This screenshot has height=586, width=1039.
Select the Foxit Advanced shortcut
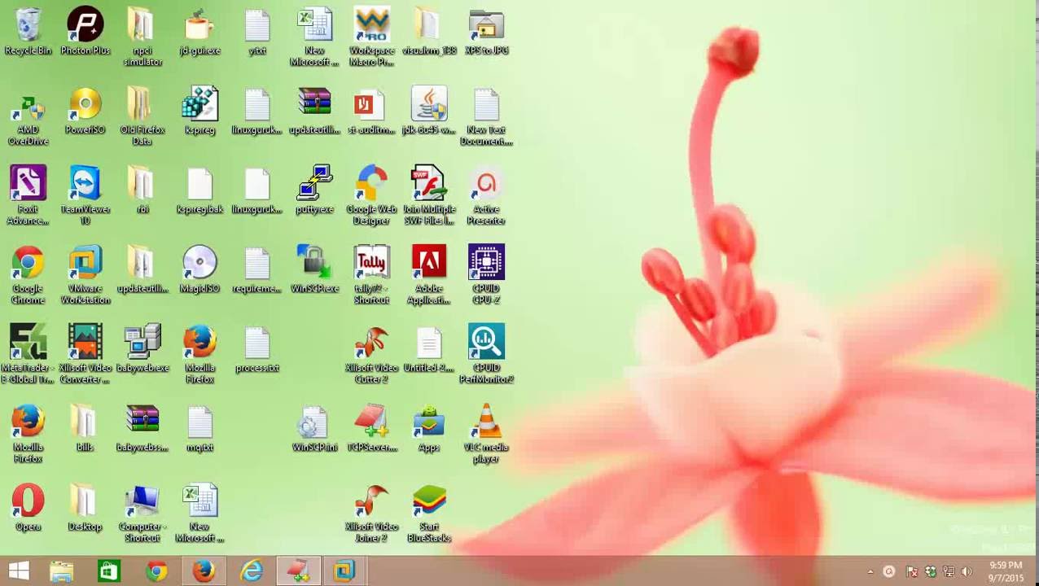tap(28, 183)
